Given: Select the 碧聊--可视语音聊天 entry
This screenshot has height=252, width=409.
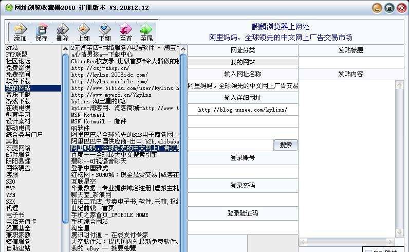Looking at the screenshot, I should [99, 161].
